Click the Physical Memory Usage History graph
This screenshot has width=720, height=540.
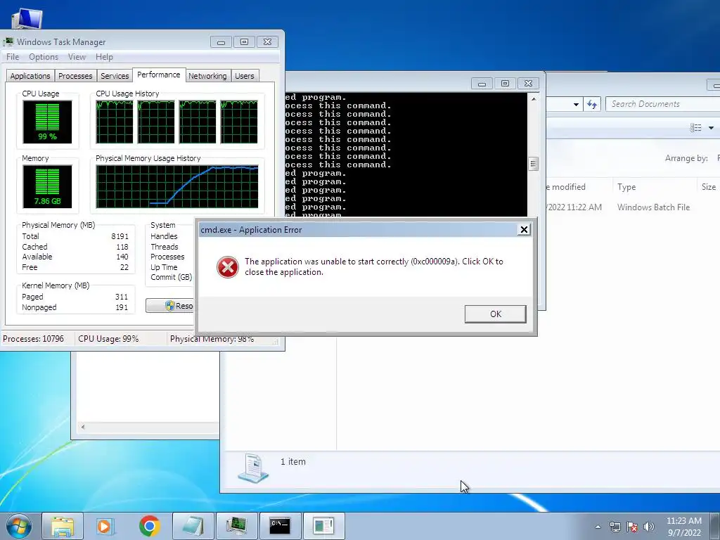point(176,186)
